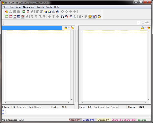The width and height of the screenshot is (153, 123).
Task: Open the Edit menu
Action: (x=11, y=7)
